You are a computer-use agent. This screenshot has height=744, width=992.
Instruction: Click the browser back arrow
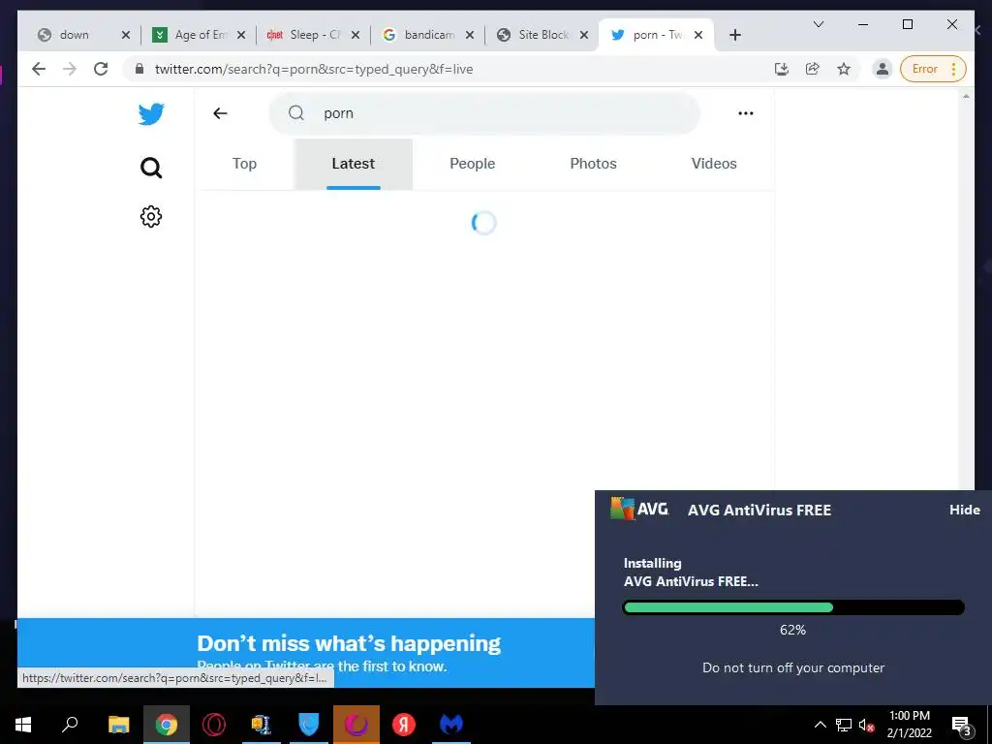[39, 69]
